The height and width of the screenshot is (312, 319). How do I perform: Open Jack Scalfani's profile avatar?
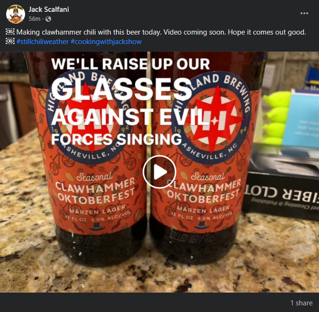16,14
